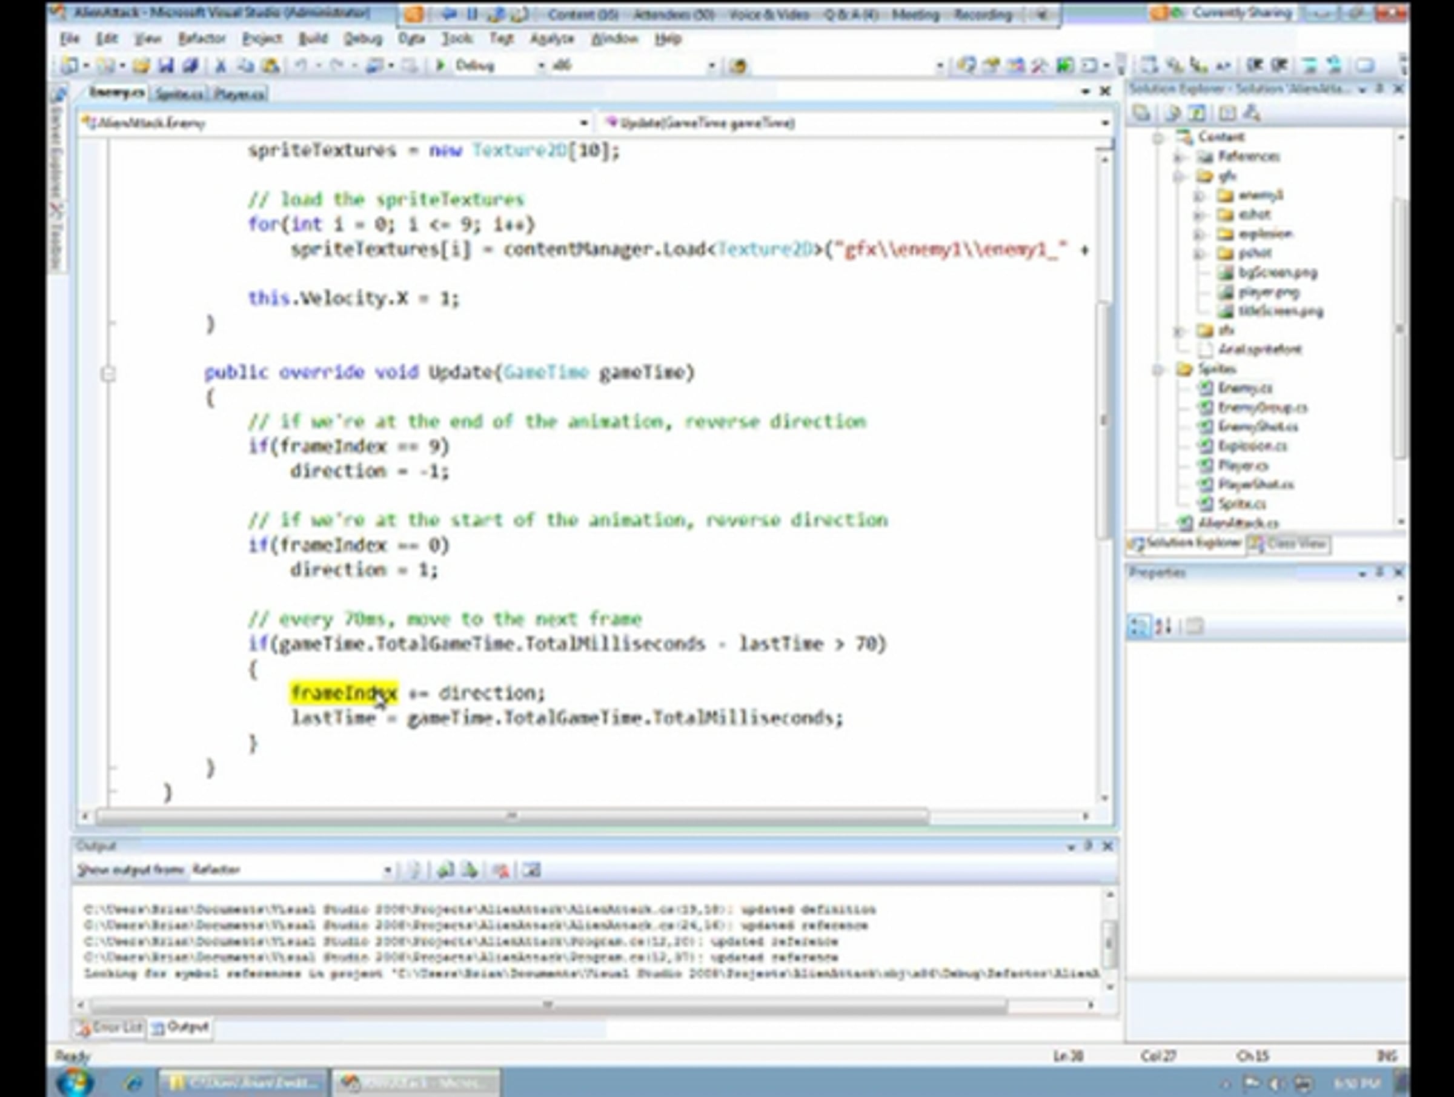Click the Save All toolbar icon
Image resolution: width=1454 pixels, height=1097 pixels.
(x=191, y=65)
